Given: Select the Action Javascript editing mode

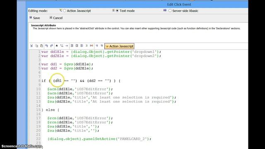Looking at the screenshot, I should (x=65, y=11).
